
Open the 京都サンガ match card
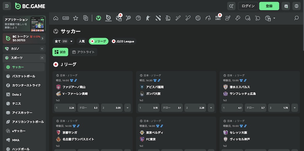[x=92, y=134]
